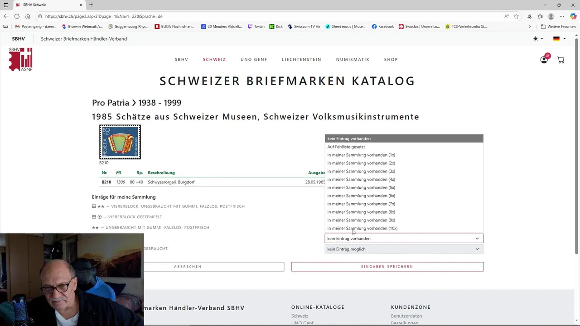Click the 'Viererblock gestempelt' entry row

click(127, 217)
